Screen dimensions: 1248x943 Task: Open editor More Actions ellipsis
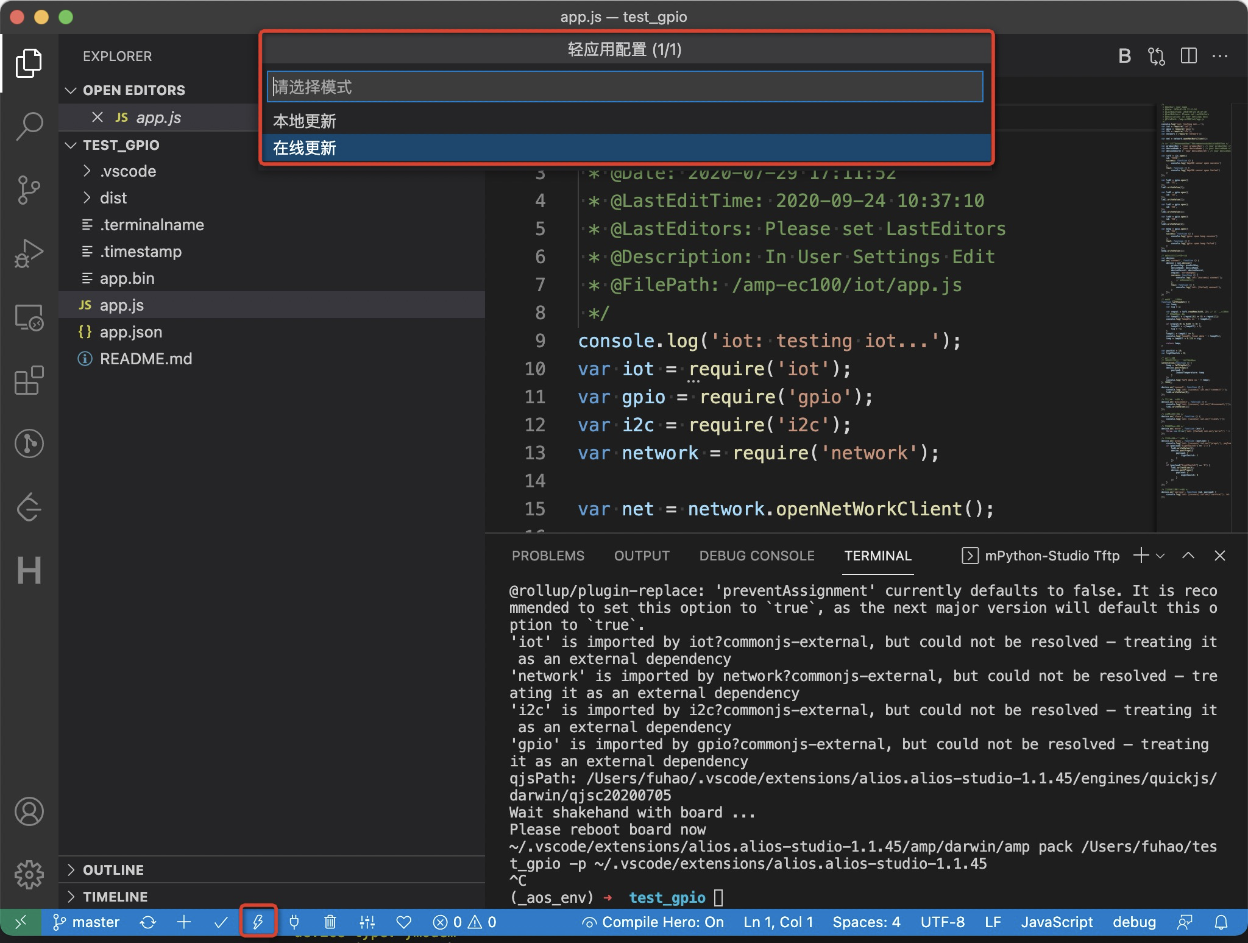[x=1220, y=56]
